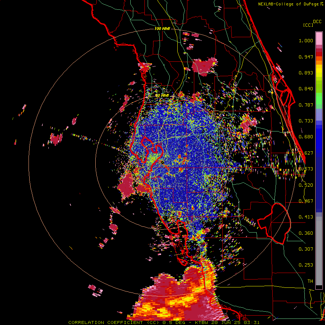Click the 100 NMI range ring label
Screen dimensions: 325x325
tap(162, 29)
